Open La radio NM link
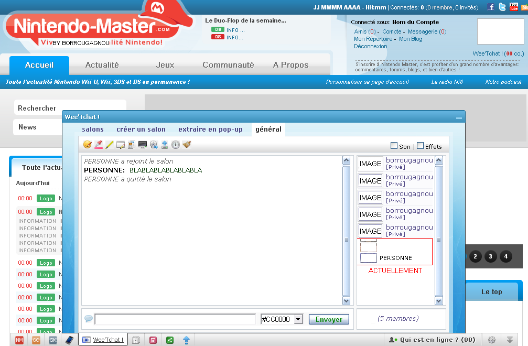 click(x=447, y=82)
